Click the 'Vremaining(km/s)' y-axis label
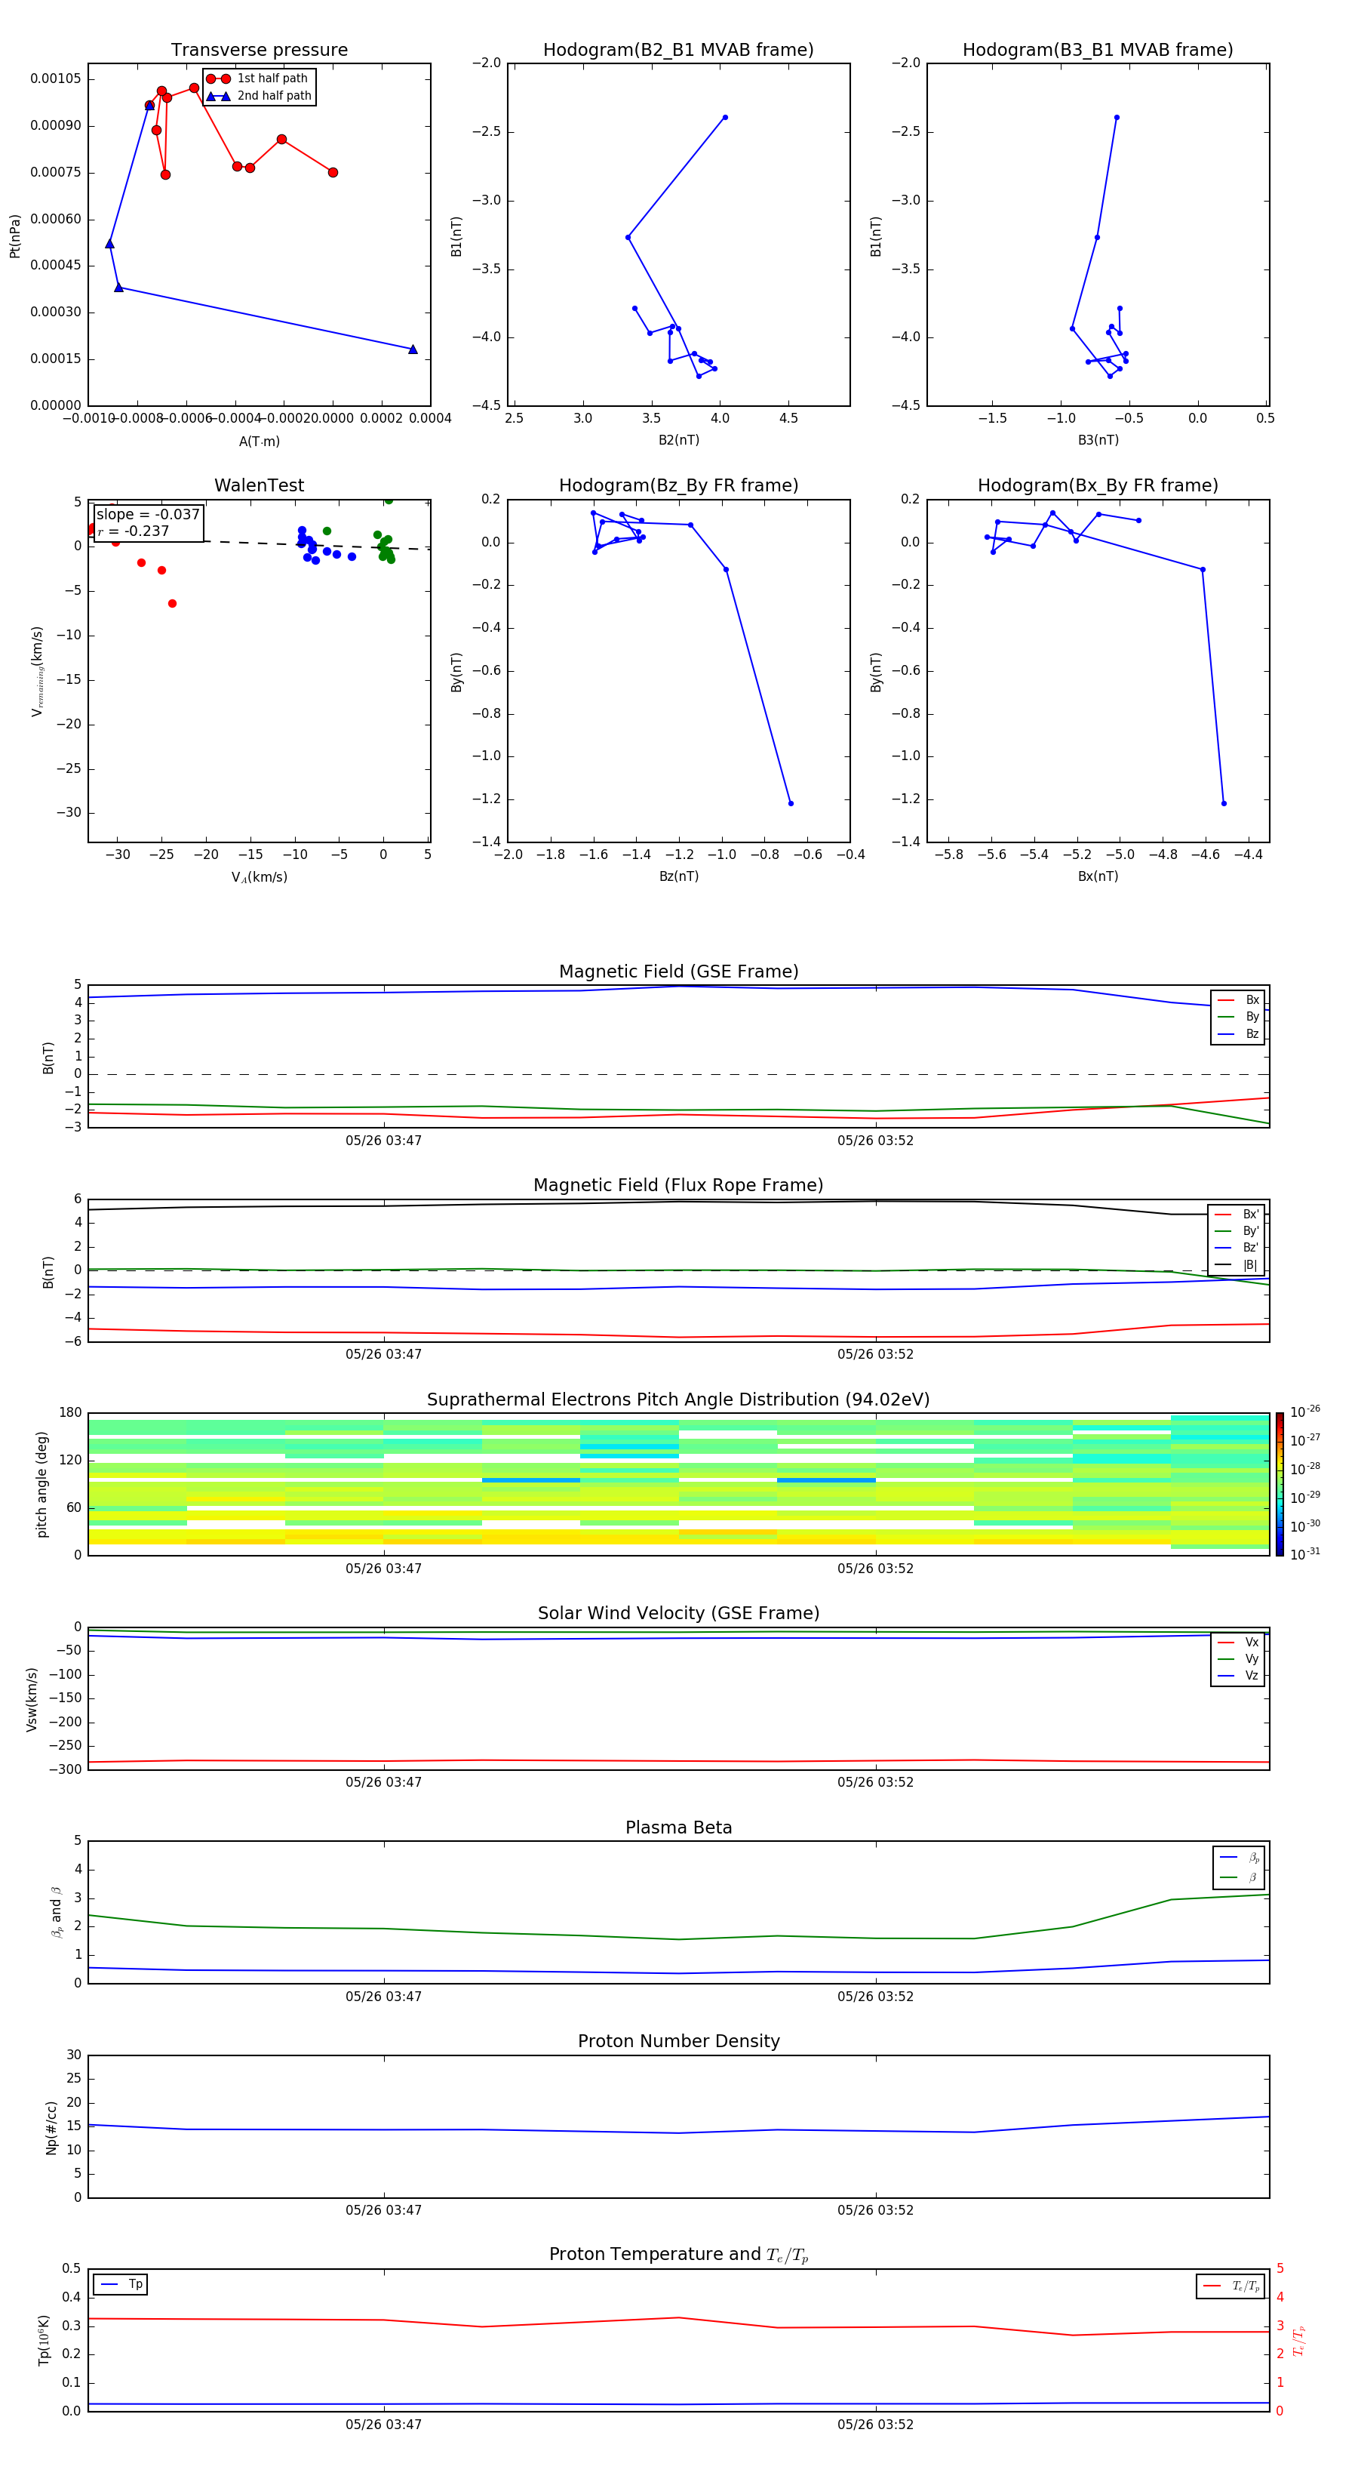 [38, 671]
